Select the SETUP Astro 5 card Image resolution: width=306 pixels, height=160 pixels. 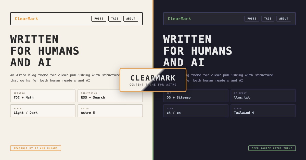(x=110, y=111)
